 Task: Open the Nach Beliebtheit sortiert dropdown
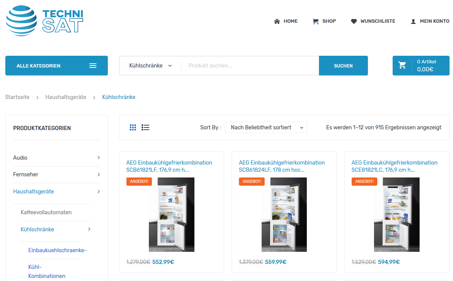click(266, 127)
